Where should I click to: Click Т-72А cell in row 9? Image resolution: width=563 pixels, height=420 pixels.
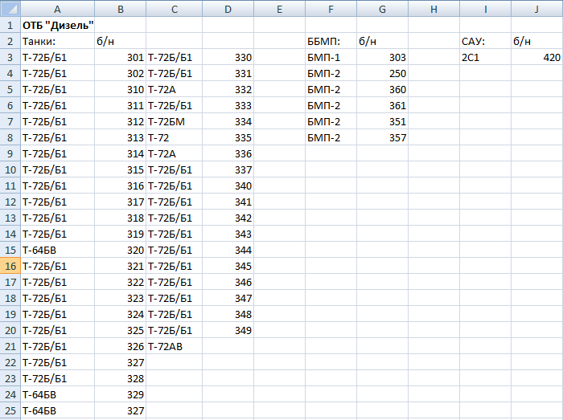175,153
